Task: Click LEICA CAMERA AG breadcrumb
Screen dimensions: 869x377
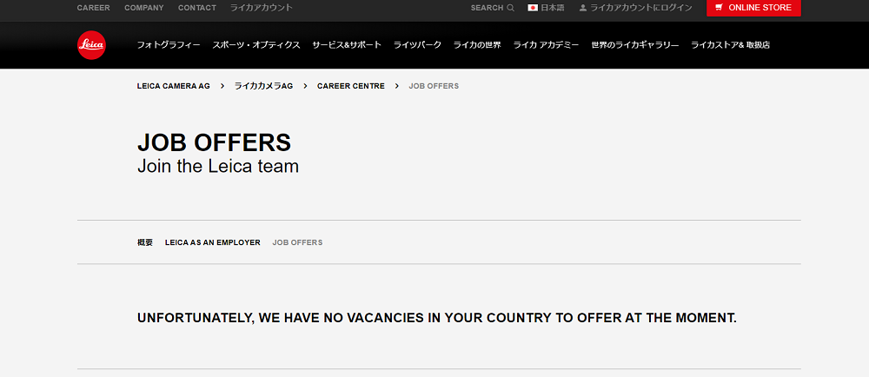Action: tap(174, 86)
